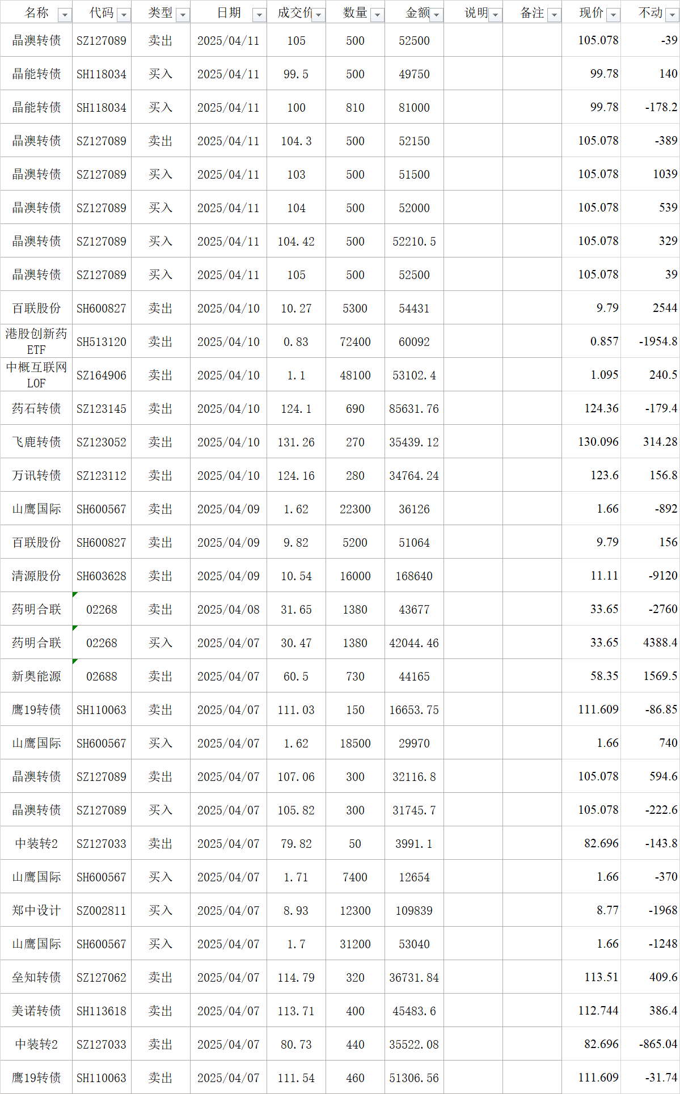680x1094 pixels.
Task: Click the code cell SH603628
Action: (102, 576)
